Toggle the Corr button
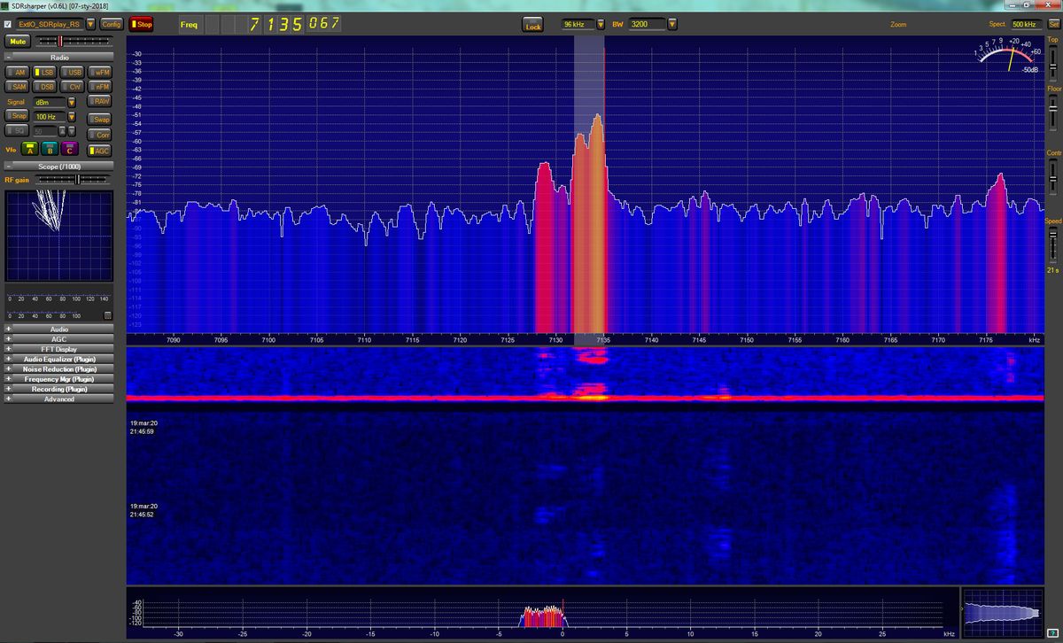Screen dimensions: 1063x643 click(x=100, y=135)
